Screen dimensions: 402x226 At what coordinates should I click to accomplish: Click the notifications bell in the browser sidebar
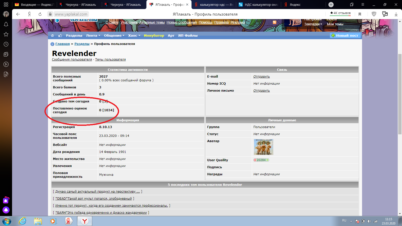click(x=6, y=24)
